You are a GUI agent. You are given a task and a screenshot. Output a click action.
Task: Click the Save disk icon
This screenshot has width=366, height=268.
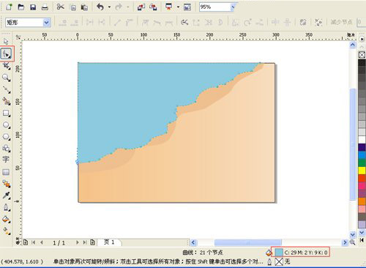(33, 7)
